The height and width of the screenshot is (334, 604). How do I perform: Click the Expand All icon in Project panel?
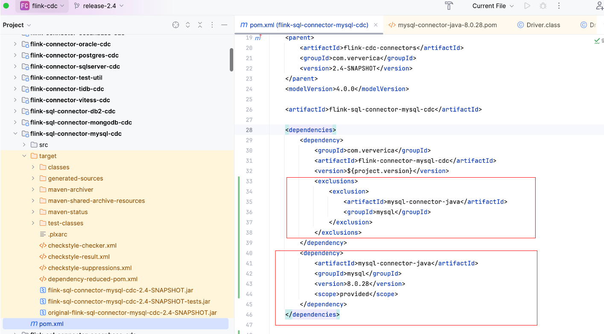(188, 25)
